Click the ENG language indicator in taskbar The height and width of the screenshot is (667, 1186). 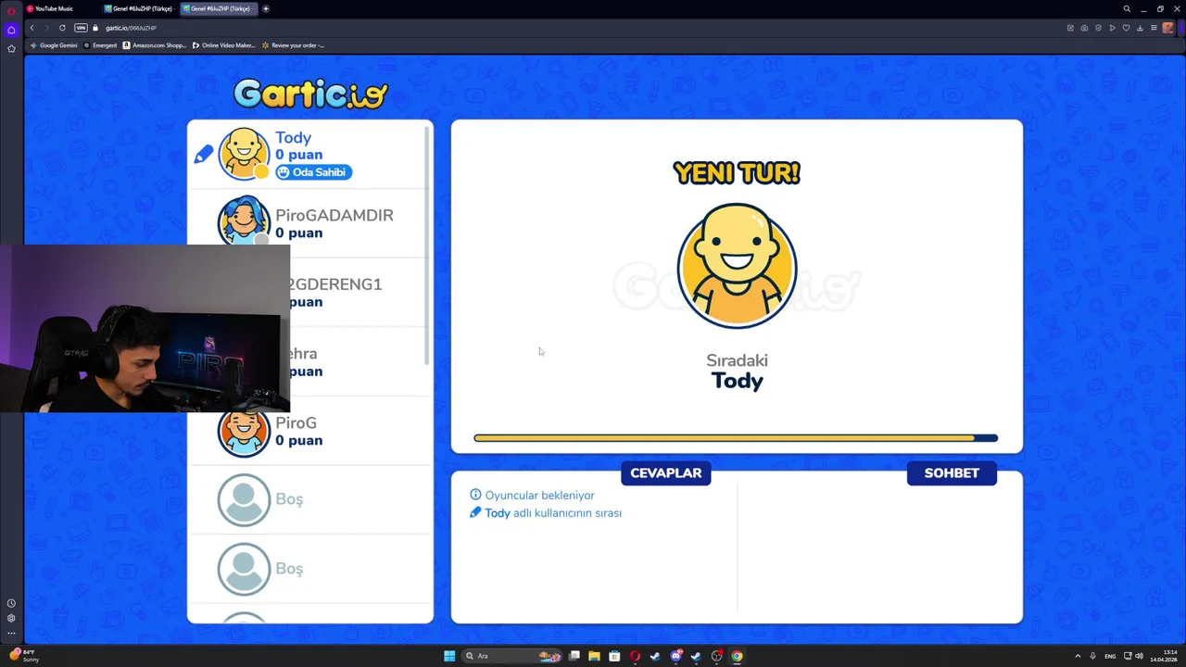(1110, 656)
